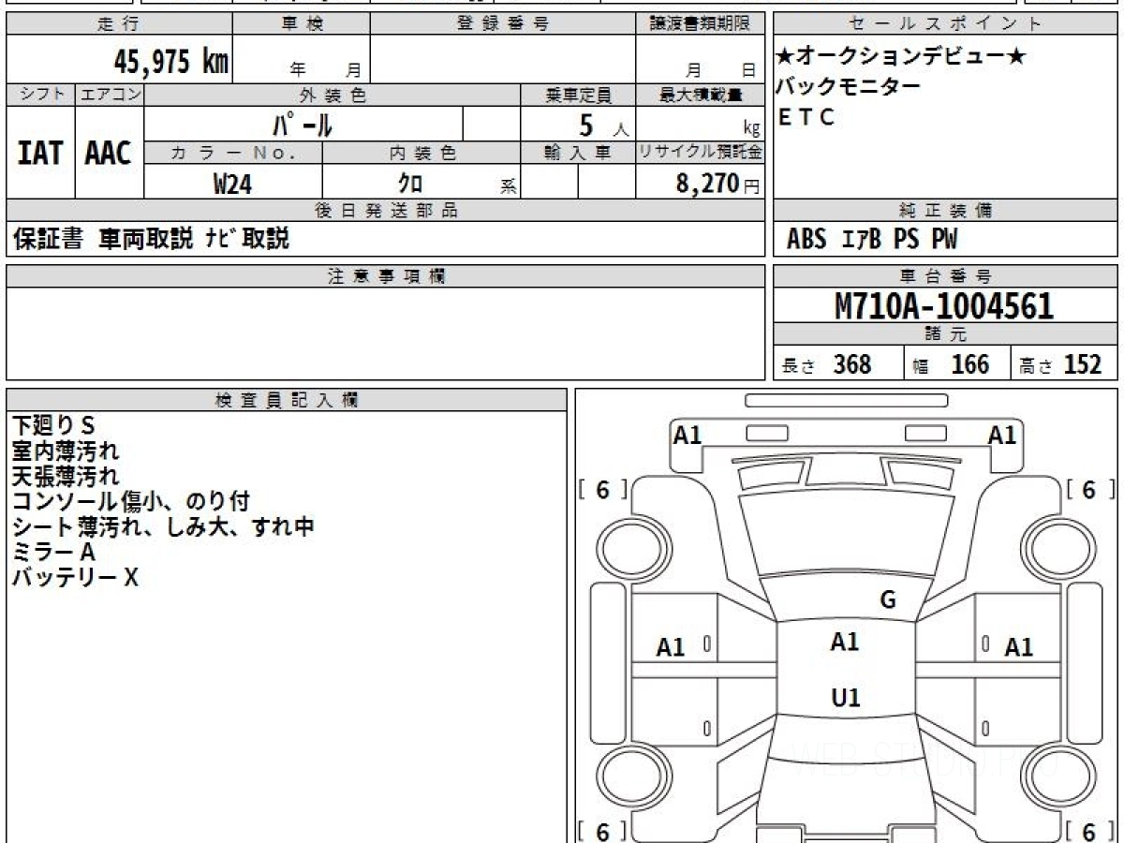Select the color code W24
The image size is (1124, 843).
pos(233,184)
